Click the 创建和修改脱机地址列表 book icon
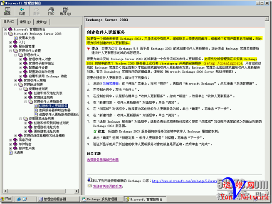Image resolution: width=272 pixels, height=204 pixels. 30,123
